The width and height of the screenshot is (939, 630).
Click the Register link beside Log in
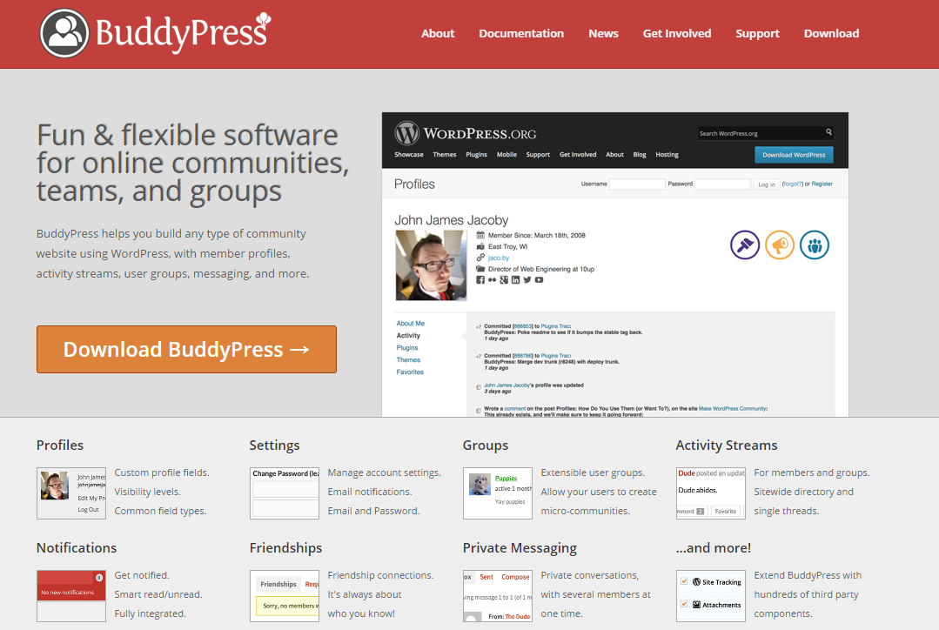click(x=822, y=184)
